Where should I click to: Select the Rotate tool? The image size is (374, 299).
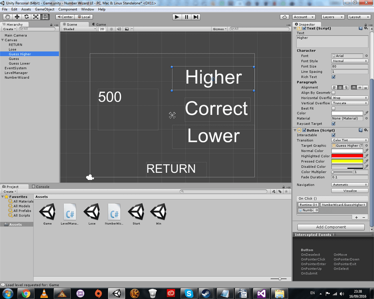pos(27,17)
